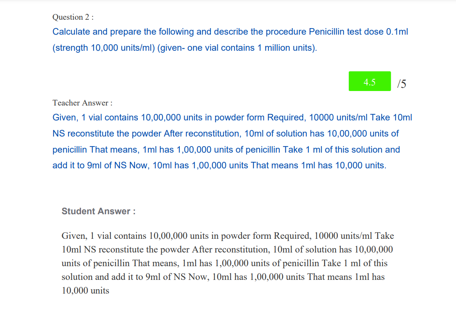This screenshot has width=456, height=327.
Task: Click the student line starting solution and add
Action: click(223, 277)
